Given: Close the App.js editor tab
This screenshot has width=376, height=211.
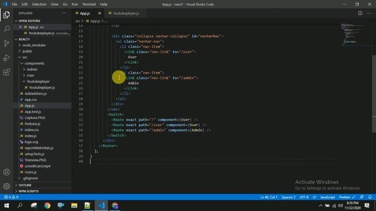Looking at the screenshot, I should click(x=99, y=13).
